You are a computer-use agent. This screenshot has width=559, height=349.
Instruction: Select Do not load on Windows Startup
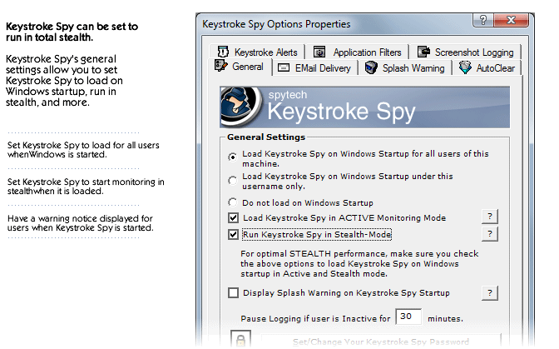pos(232,202)
